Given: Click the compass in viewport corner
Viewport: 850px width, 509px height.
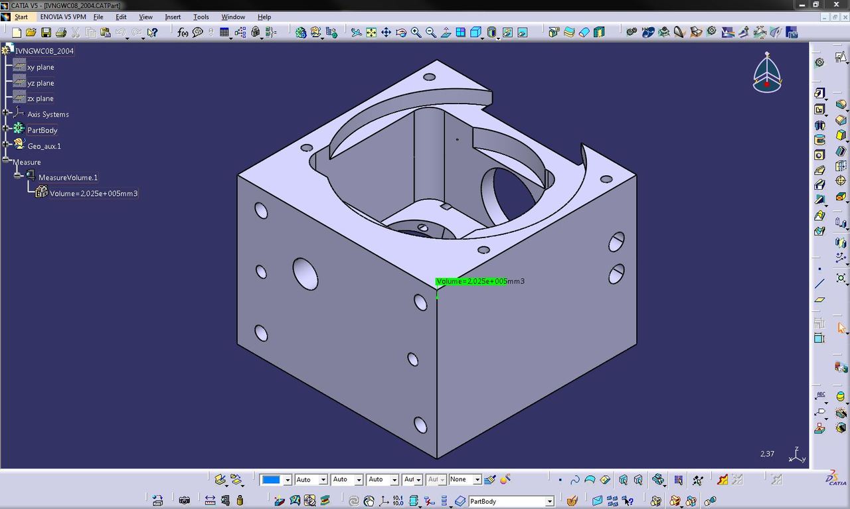Looking at the screenshot, I should pos(767,72).
